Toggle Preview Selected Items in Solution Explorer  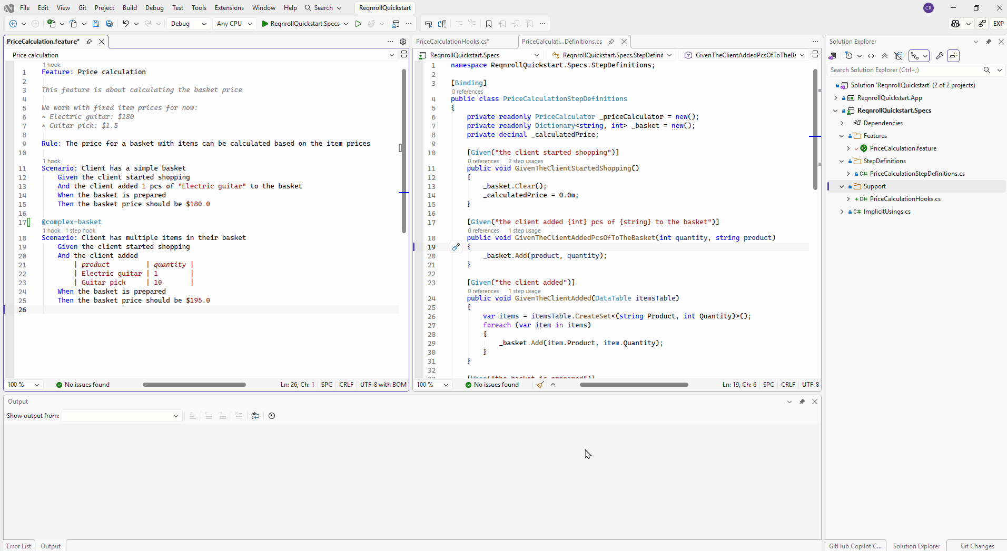(953, 56)
